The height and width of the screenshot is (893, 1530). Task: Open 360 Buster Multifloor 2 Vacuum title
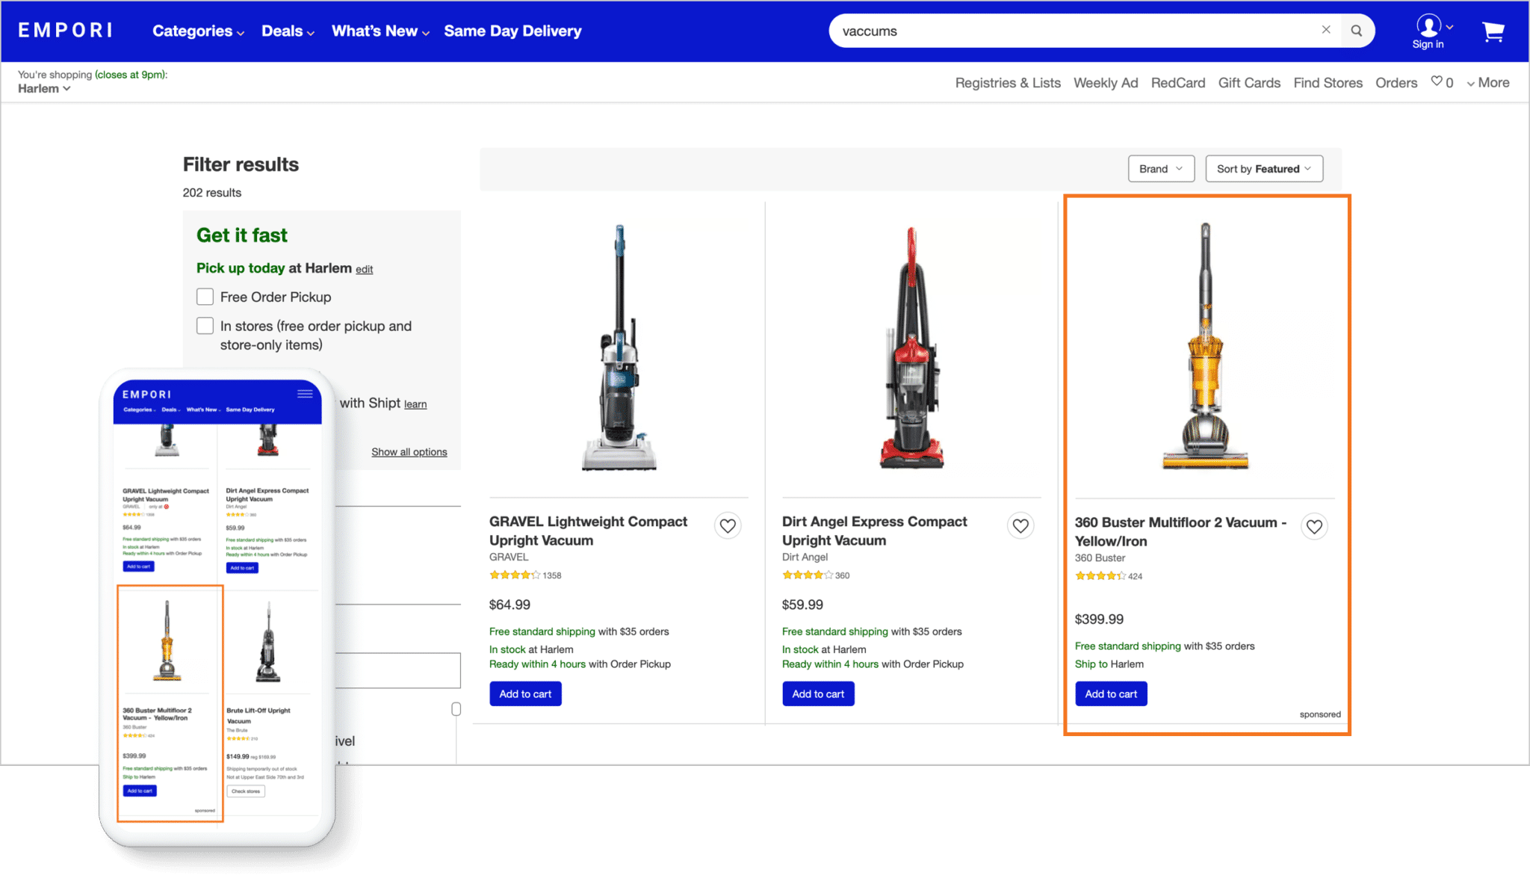pos(1180,531)
